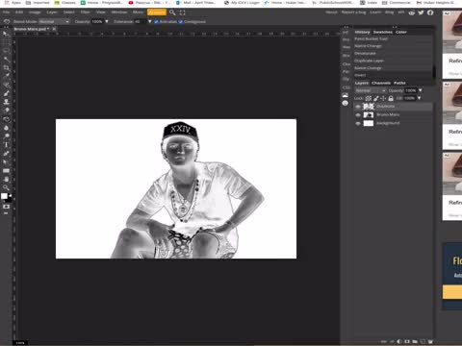The height and width of the screenshot is (346, 462).
Task: Select the Crop tool
Action: coord(6,67)
